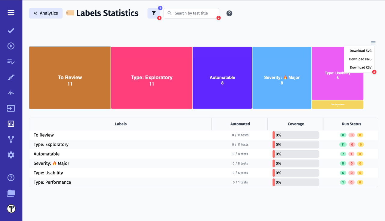Go back to Analytics
Viewport: 385px width, 221px height.
click(46, 13)
